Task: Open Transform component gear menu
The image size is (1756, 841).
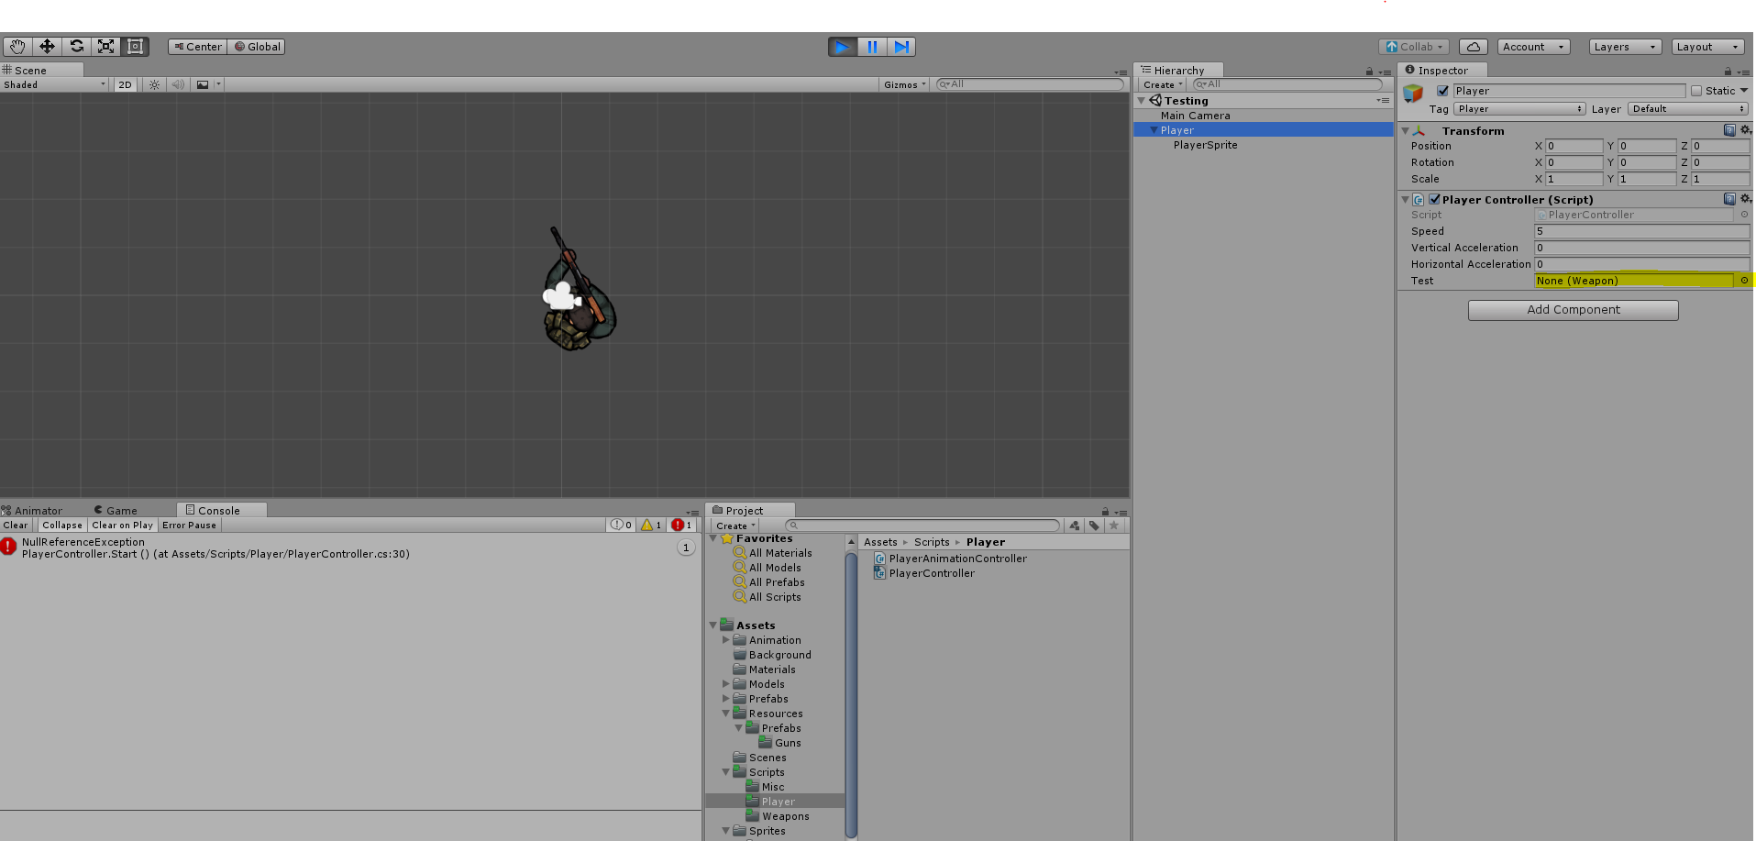Action: (x=1746, y=130)
